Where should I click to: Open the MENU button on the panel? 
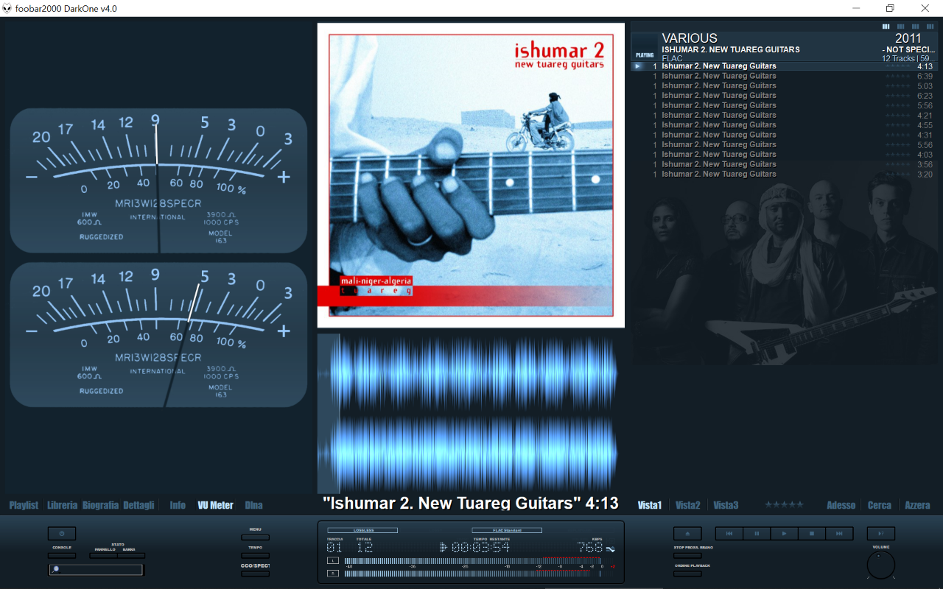[255, 537]
